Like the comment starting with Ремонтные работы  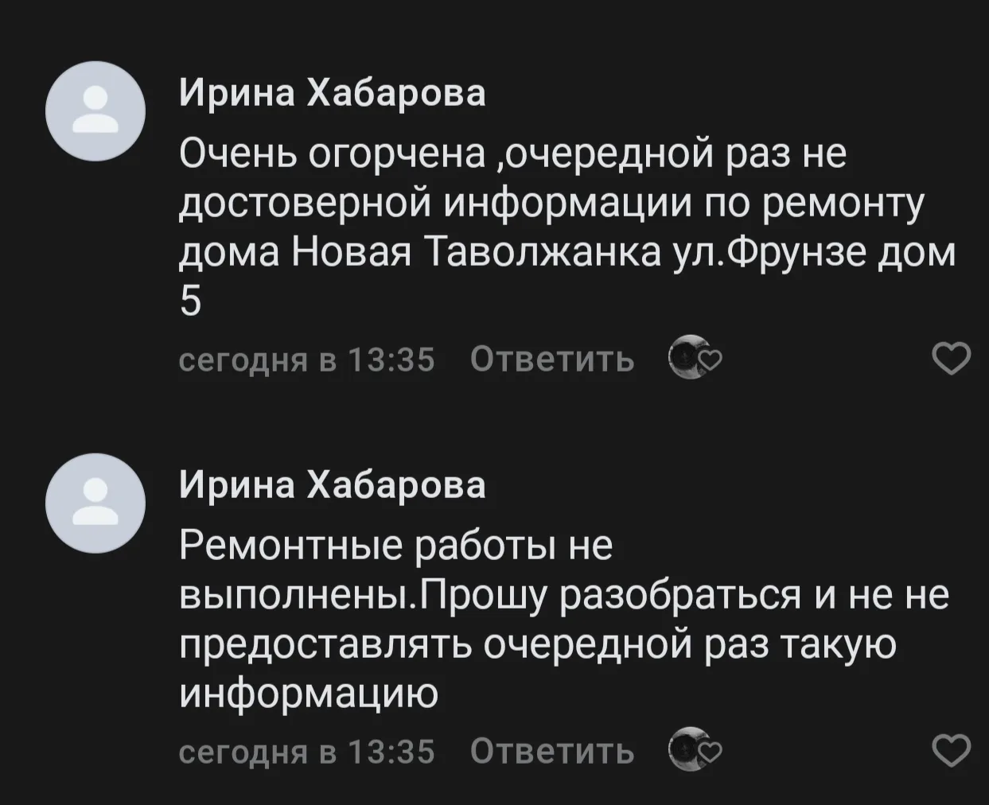[x=952, y=750]
